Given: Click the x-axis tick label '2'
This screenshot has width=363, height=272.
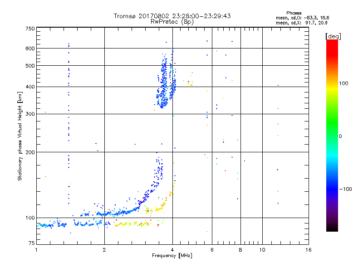Looking at the screenshot, I should coord(104,250).
